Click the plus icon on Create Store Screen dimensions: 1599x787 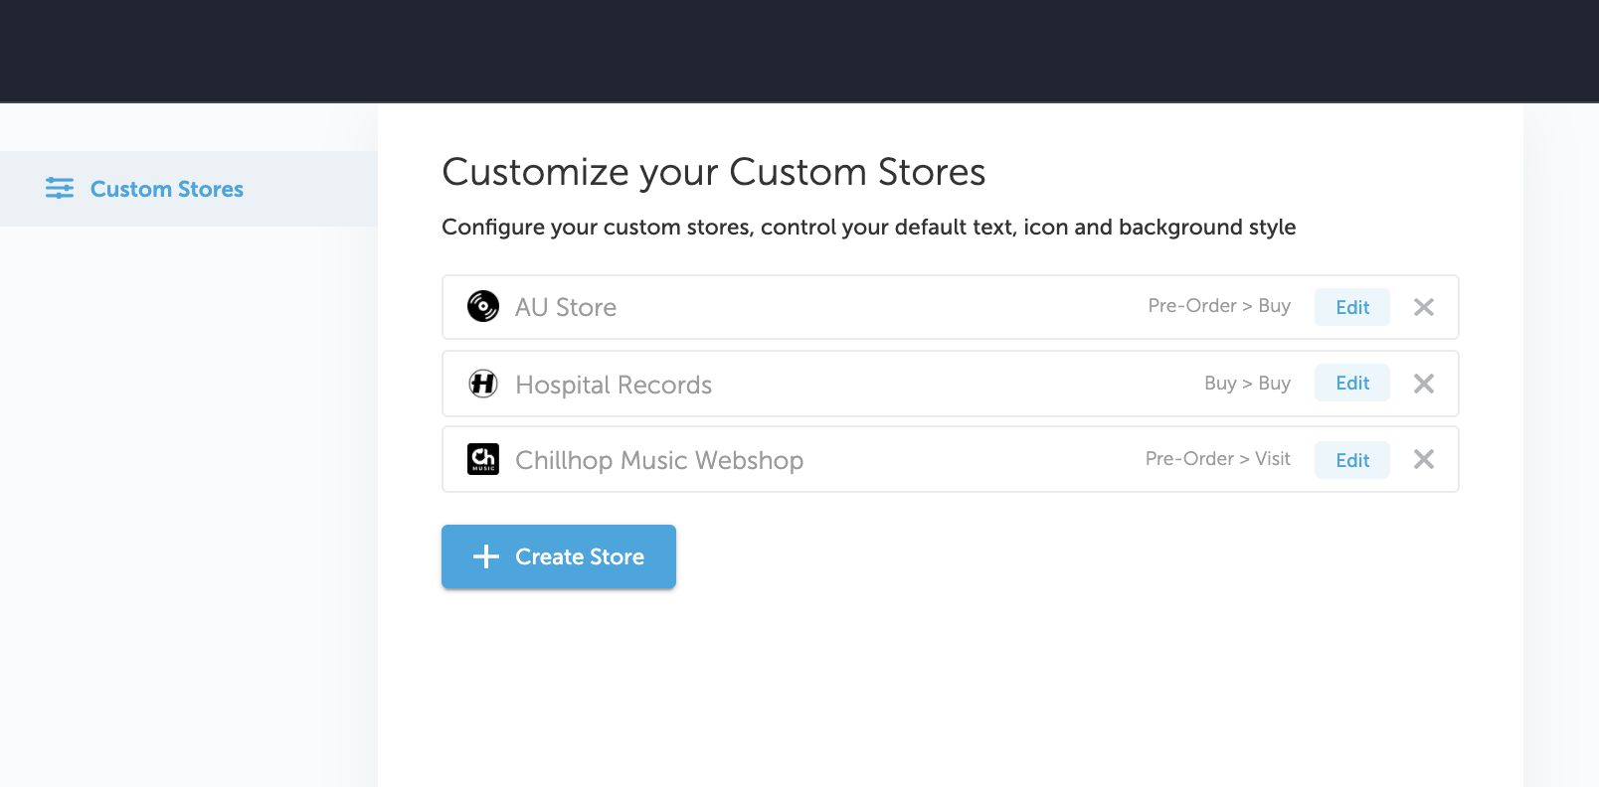click(x=486, y=556)
